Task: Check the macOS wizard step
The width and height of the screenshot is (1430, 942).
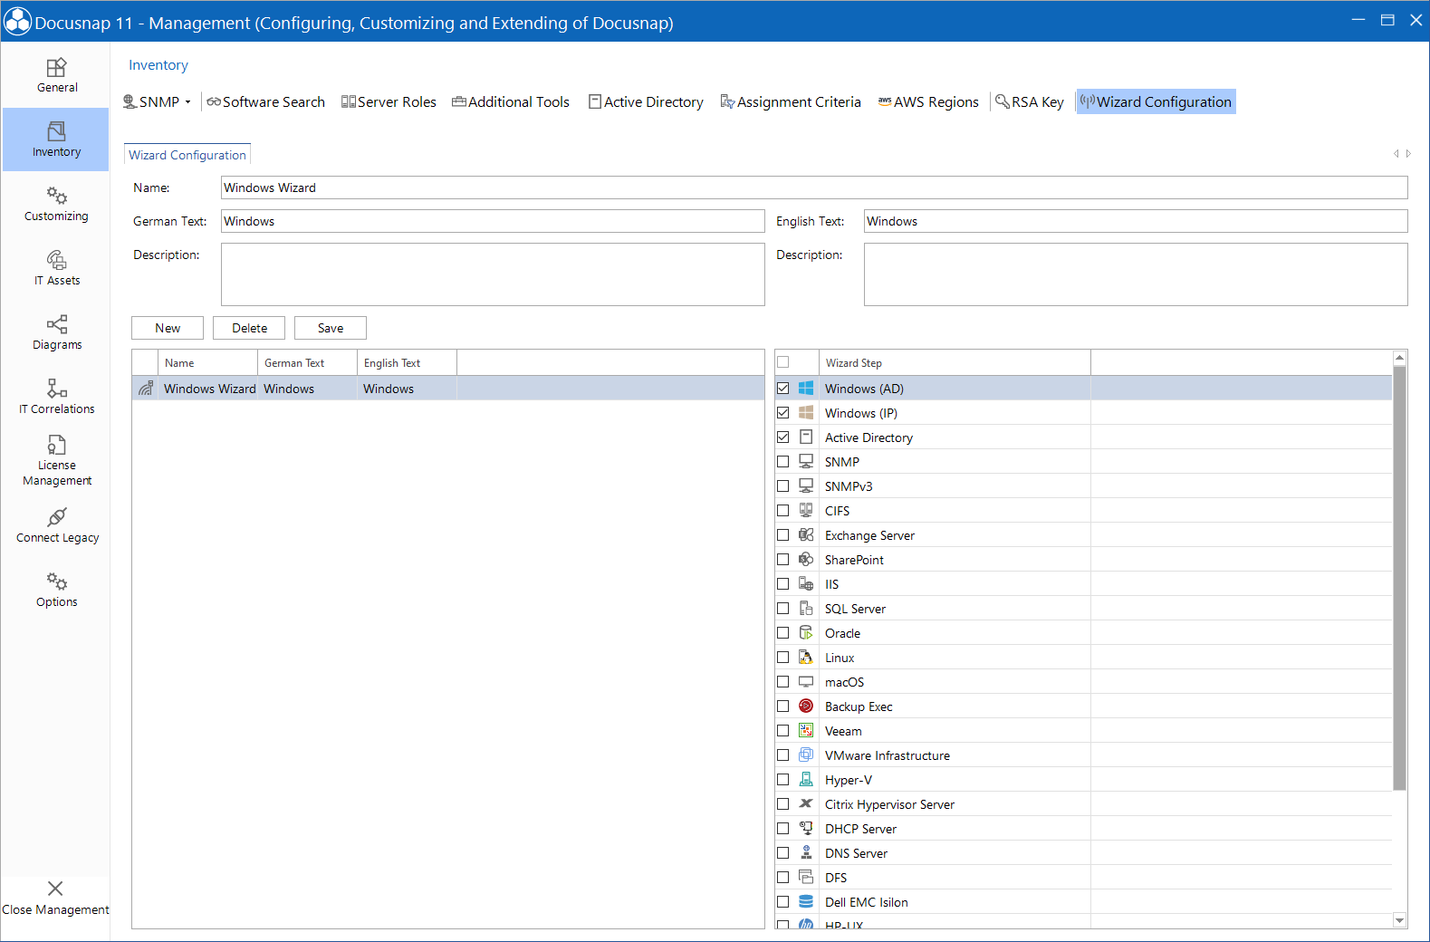Action: pos(783,682)
